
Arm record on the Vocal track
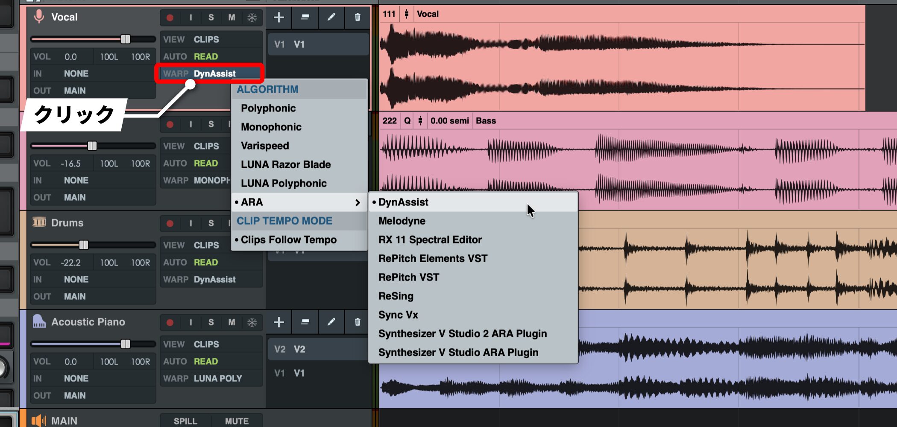(x=170, y=18)
